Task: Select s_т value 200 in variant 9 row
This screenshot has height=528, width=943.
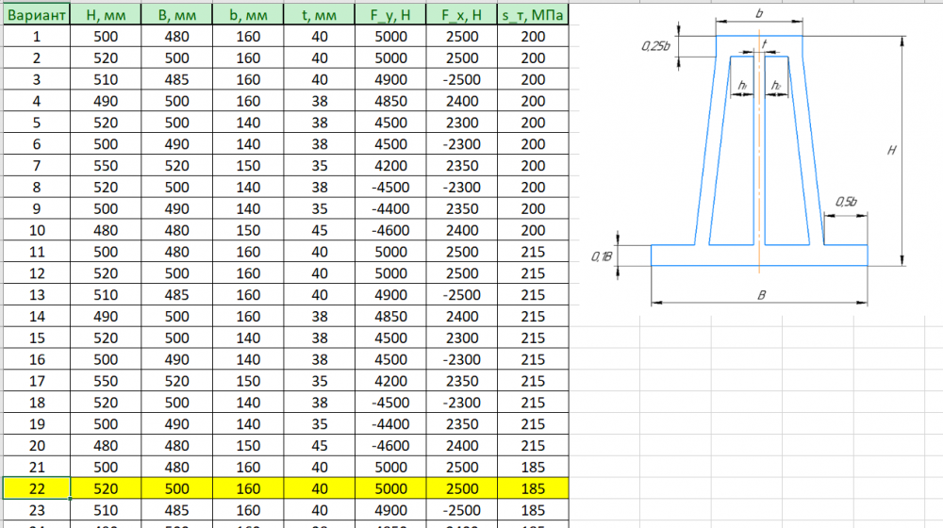Action: (x=533, y=209)
